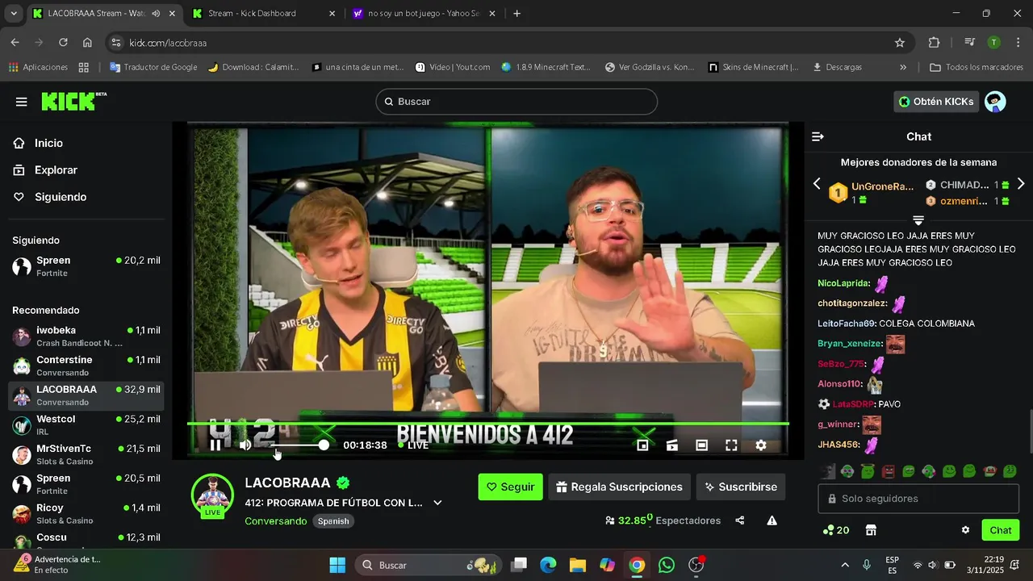Click the Solo seguidores chat input

tap(918, 499)
